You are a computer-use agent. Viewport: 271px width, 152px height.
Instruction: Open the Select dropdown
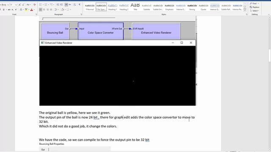point(254,11)
